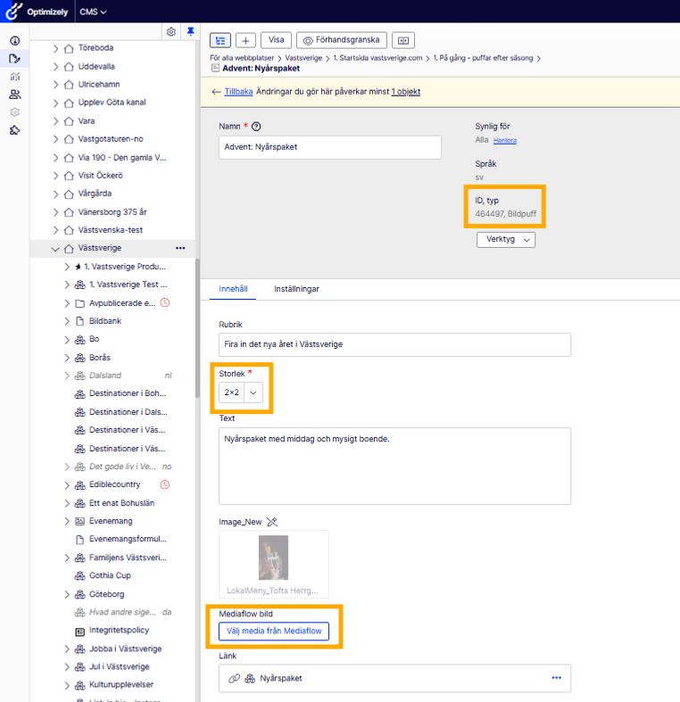
Task: Follow the Tillbaka back link
Action: coord(238,92)
